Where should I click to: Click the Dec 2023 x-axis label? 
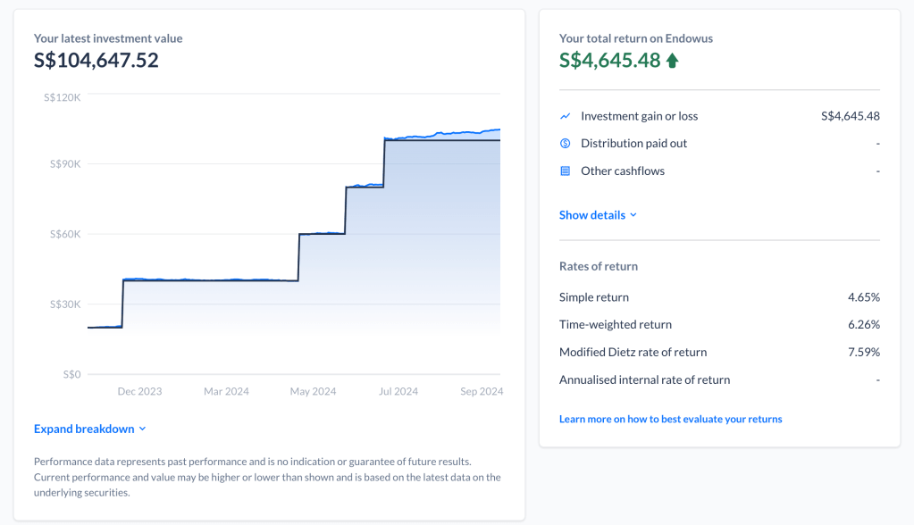click(139, 392)
